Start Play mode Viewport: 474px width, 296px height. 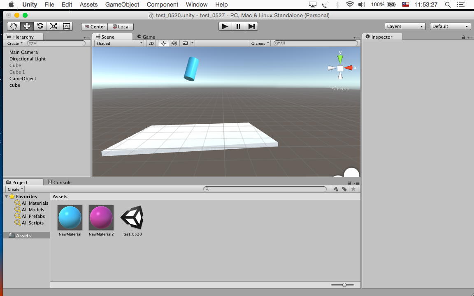coord(225,26)
